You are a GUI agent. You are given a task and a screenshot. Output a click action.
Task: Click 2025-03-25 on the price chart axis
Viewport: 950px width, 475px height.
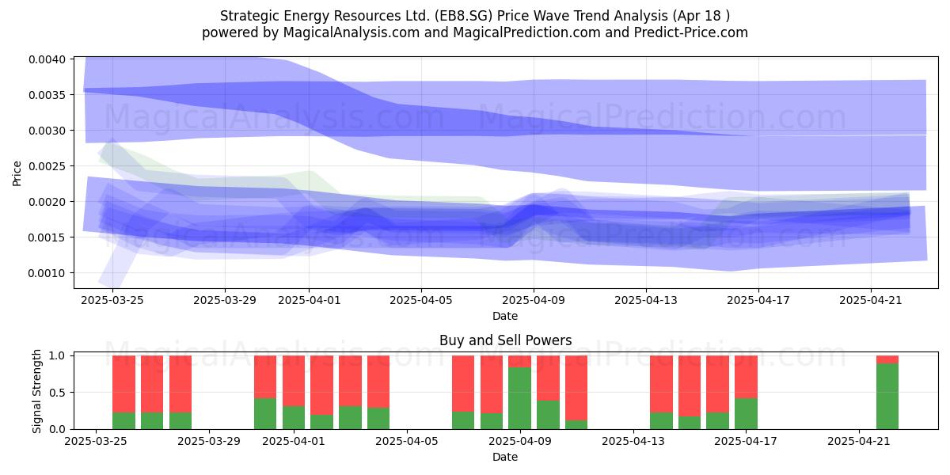point(112,301)
